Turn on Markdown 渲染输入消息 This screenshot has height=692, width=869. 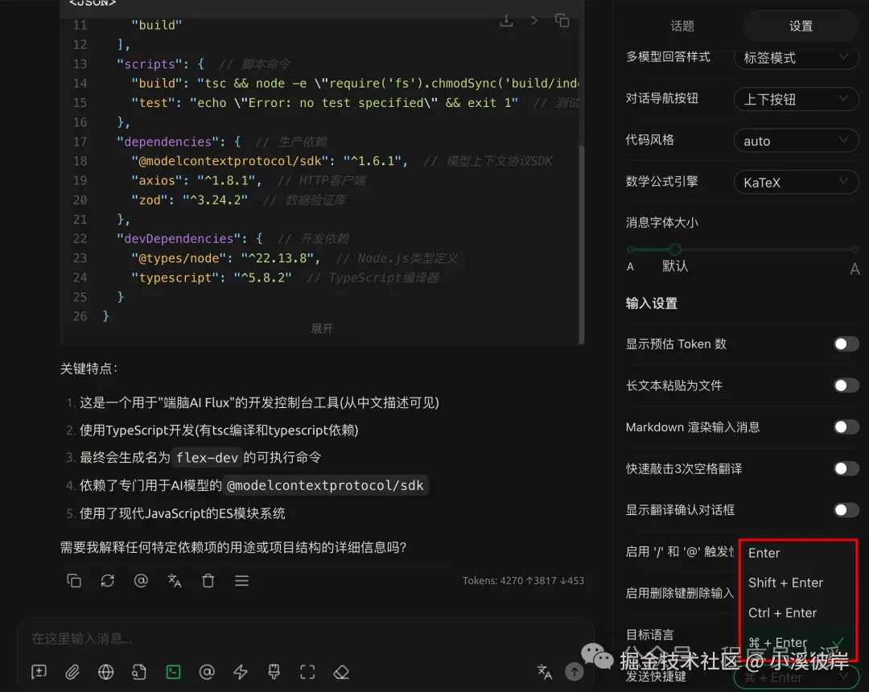tap(846, 427)
